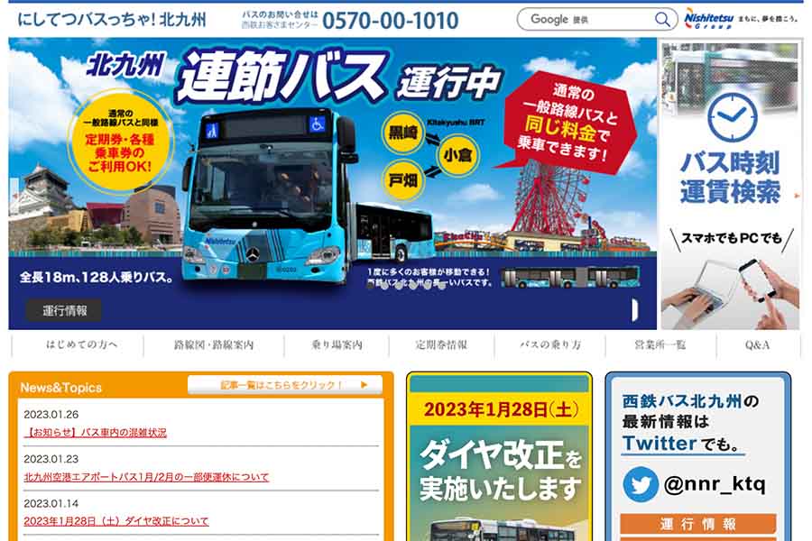The image size is (812, 541).
Task: Open the ダイヤ改正を実施いたします banner
Action: pos(499,458)
